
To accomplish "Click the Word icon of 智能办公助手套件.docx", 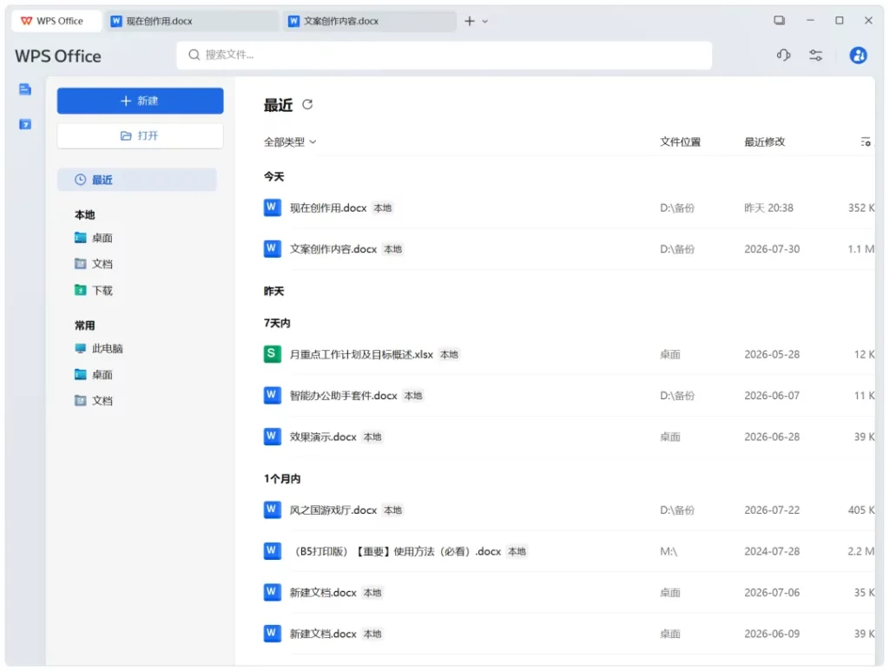I will pos(272,395).
